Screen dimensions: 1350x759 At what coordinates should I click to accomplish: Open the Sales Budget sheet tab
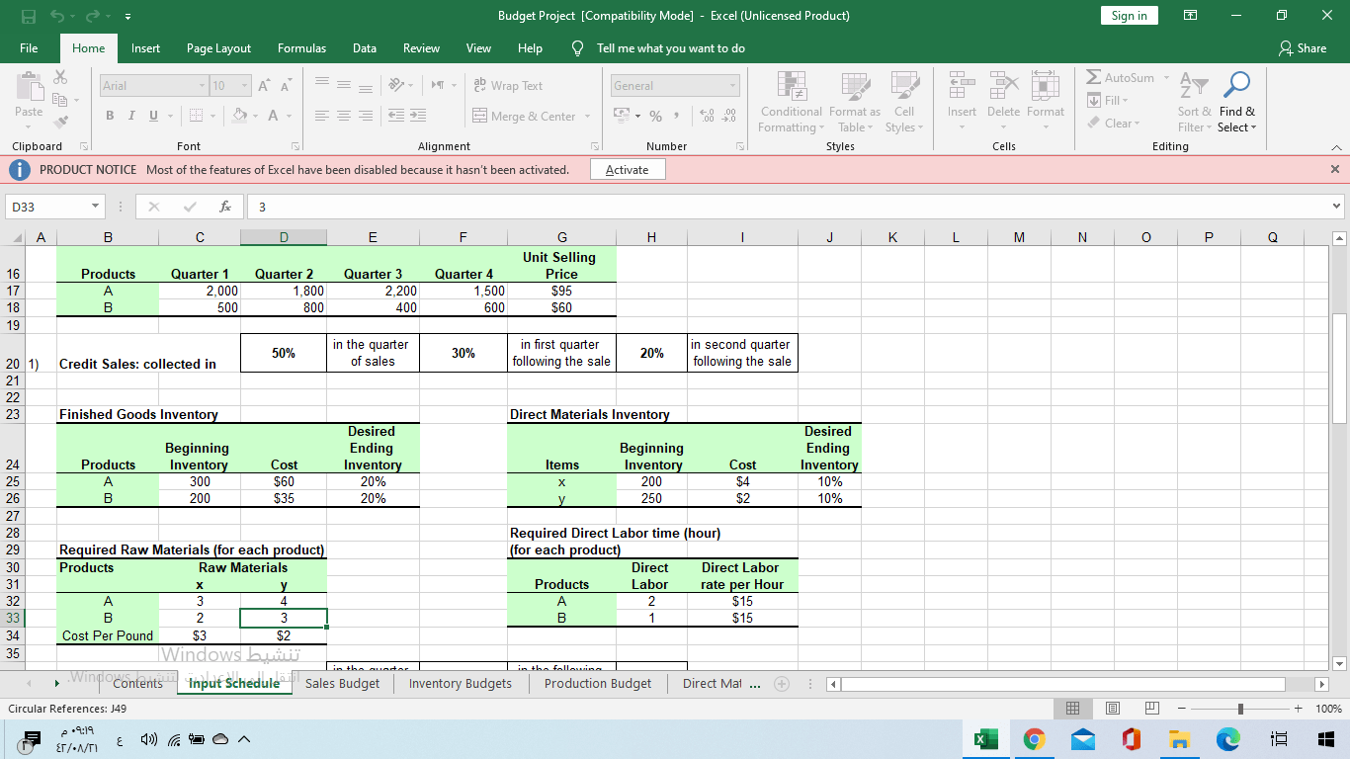click(342, 683)
